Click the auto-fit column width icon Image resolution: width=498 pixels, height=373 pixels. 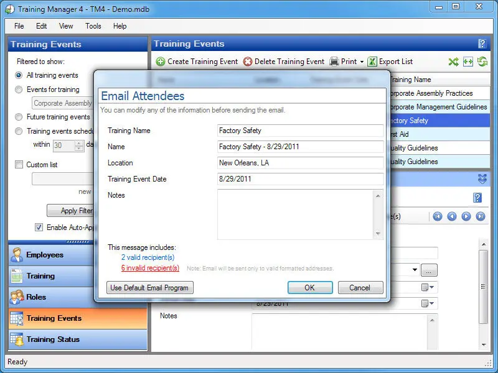click(x=467, y=62)
